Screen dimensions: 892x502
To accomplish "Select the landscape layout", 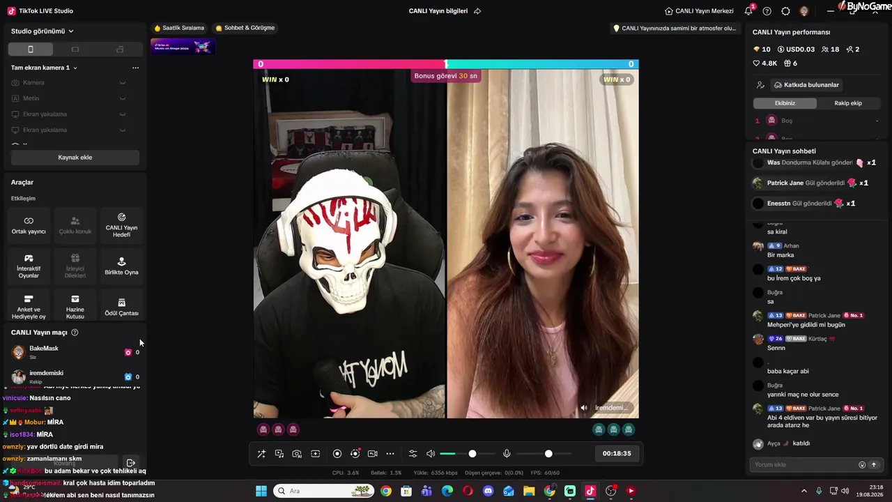I will (75, 50).
